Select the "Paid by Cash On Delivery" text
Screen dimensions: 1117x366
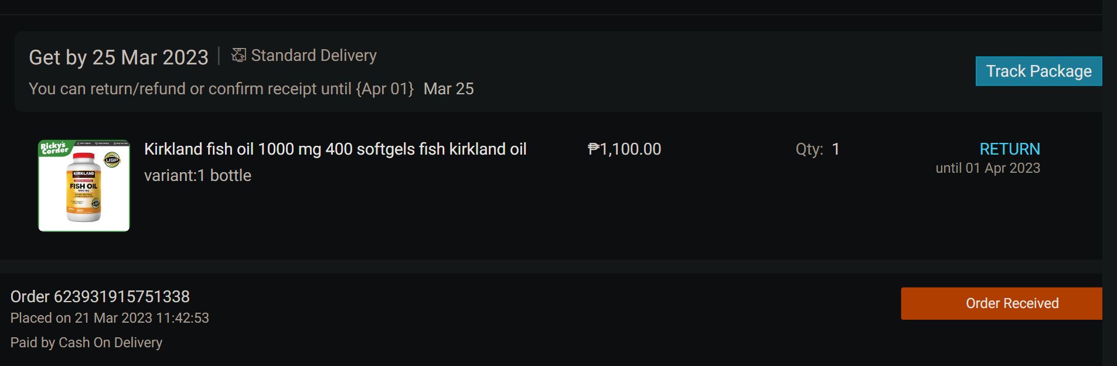[86, 343]
